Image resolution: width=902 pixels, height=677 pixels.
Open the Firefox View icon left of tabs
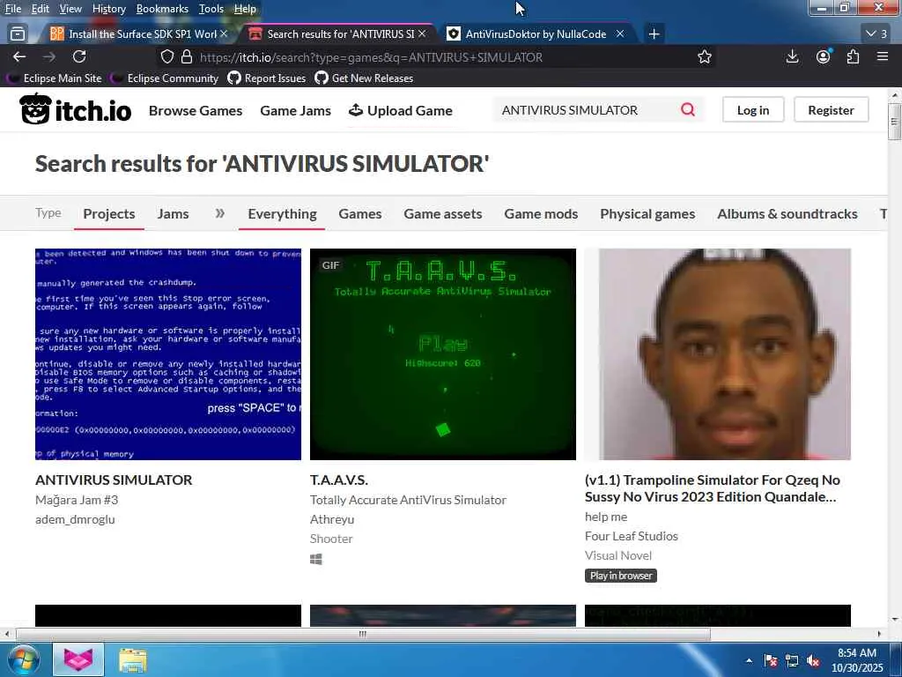click(18, 34)
